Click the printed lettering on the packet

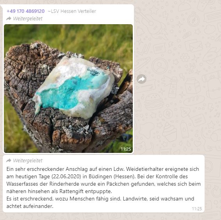pos(94,72)
